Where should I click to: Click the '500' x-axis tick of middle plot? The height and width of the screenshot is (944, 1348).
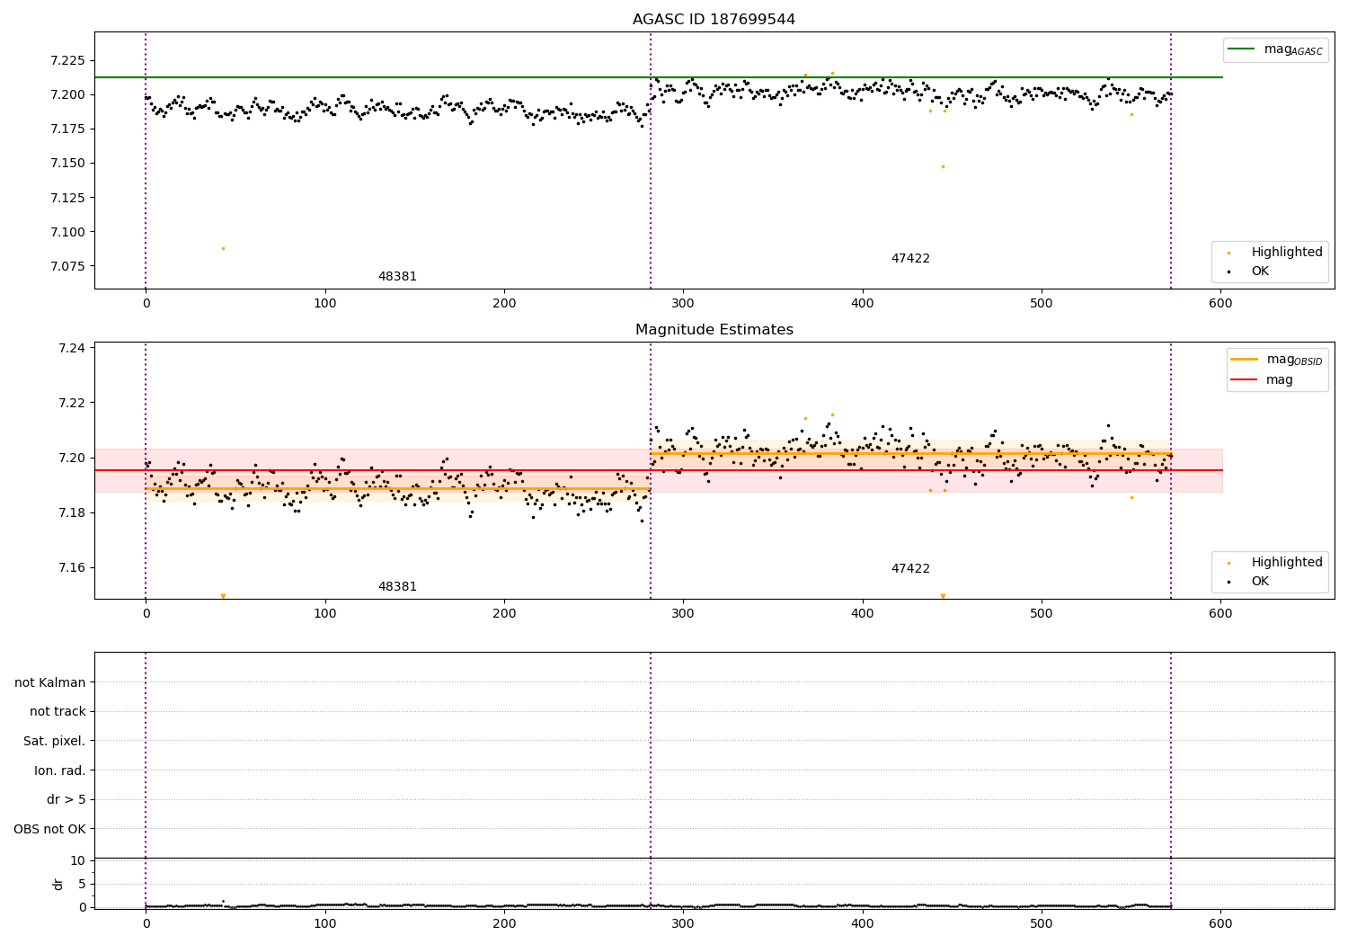pos(1042,614)
